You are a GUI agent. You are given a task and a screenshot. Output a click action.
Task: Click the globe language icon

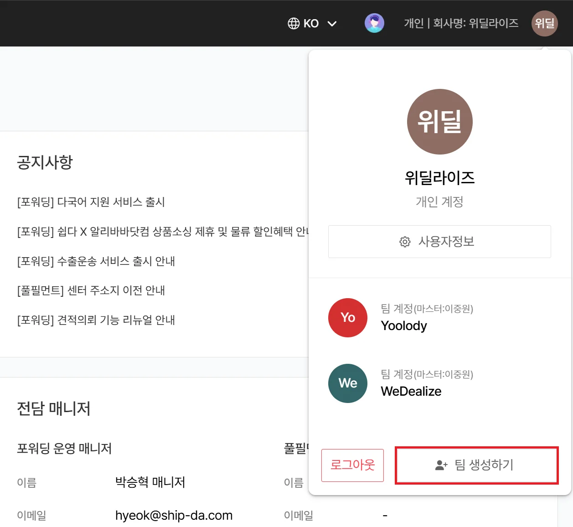pos(293,23)
